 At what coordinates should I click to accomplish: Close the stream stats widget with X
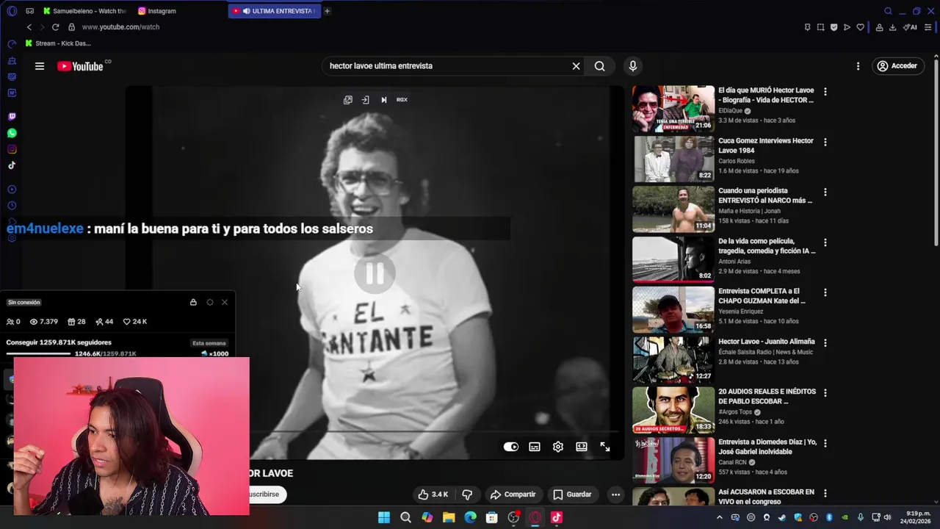pos(225,302)
